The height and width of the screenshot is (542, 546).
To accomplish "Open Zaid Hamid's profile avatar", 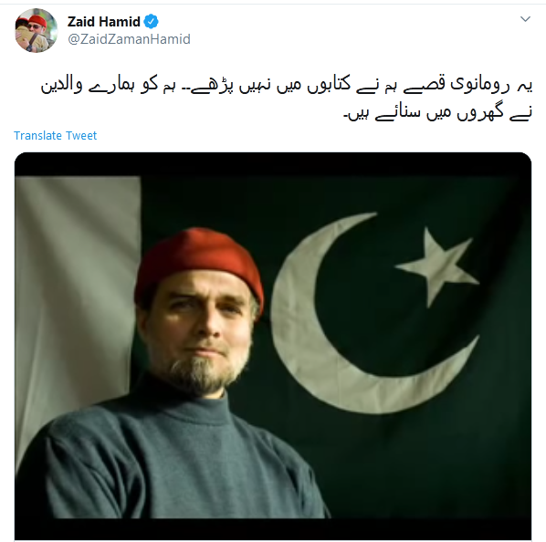I will coord(36,30).
